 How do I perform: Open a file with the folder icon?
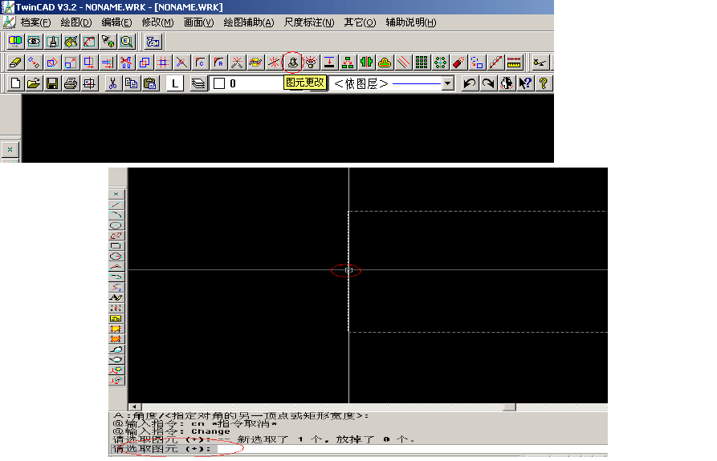34,83
